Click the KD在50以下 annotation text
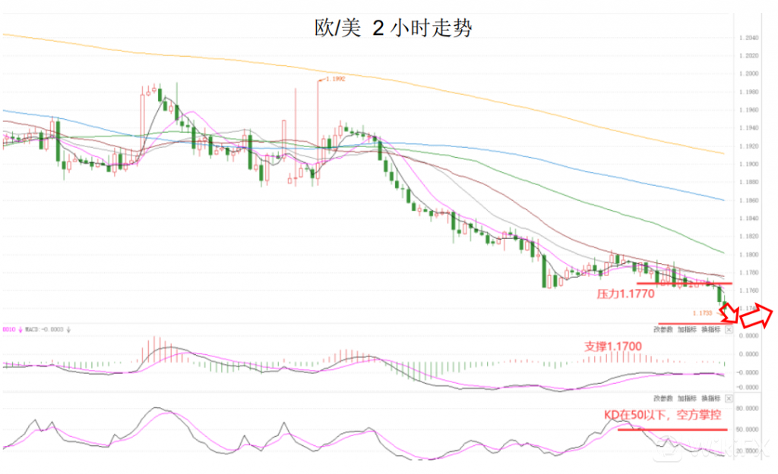 tap(661, 416)
